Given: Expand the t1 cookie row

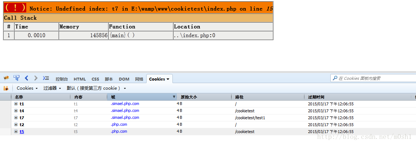Looking at the screenshot, I should (16, 104).
